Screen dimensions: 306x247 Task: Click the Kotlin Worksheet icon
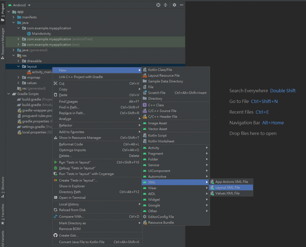145,141
